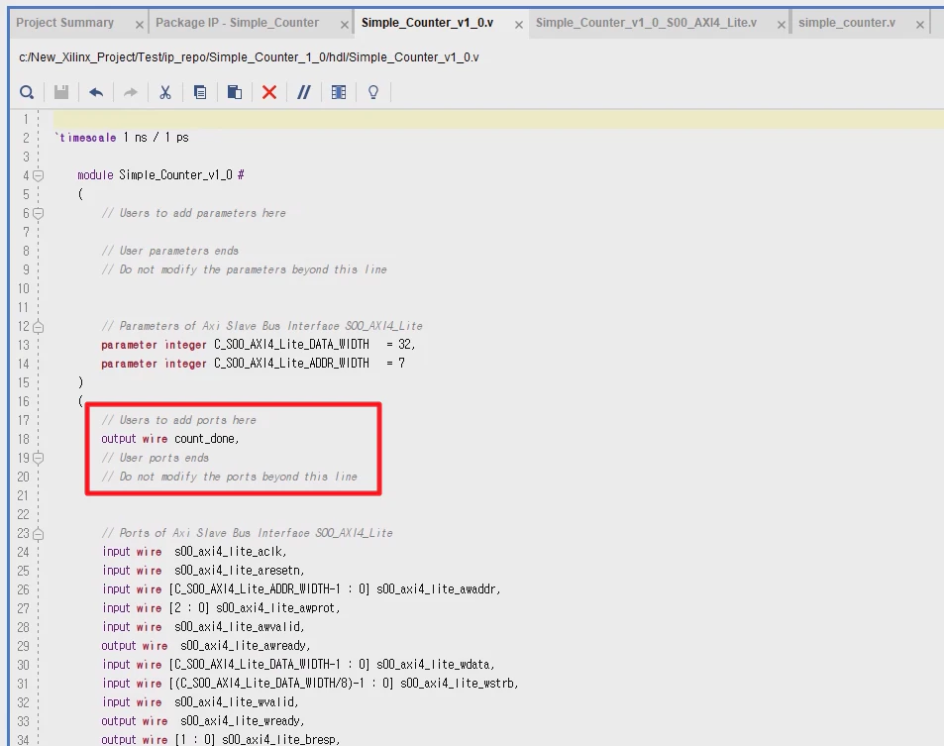Click line number 21 in the gutter
Image resolution: width=944 pixels, height=746 pixels.
(x=23, y=495)
